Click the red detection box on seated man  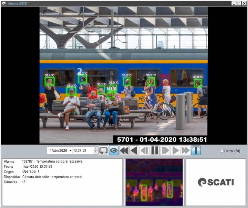point(93,94)
